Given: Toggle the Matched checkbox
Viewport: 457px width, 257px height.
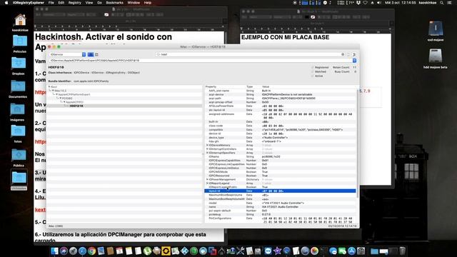Looking at the screenshot, I should click(313, 71).
